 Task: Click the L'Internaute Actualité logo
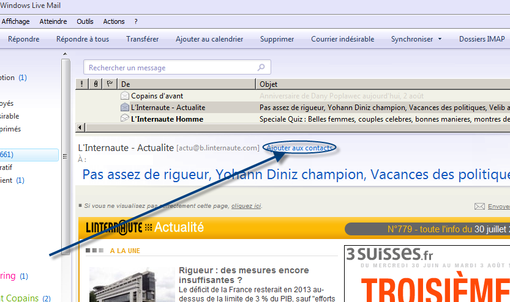click(145, 227)
